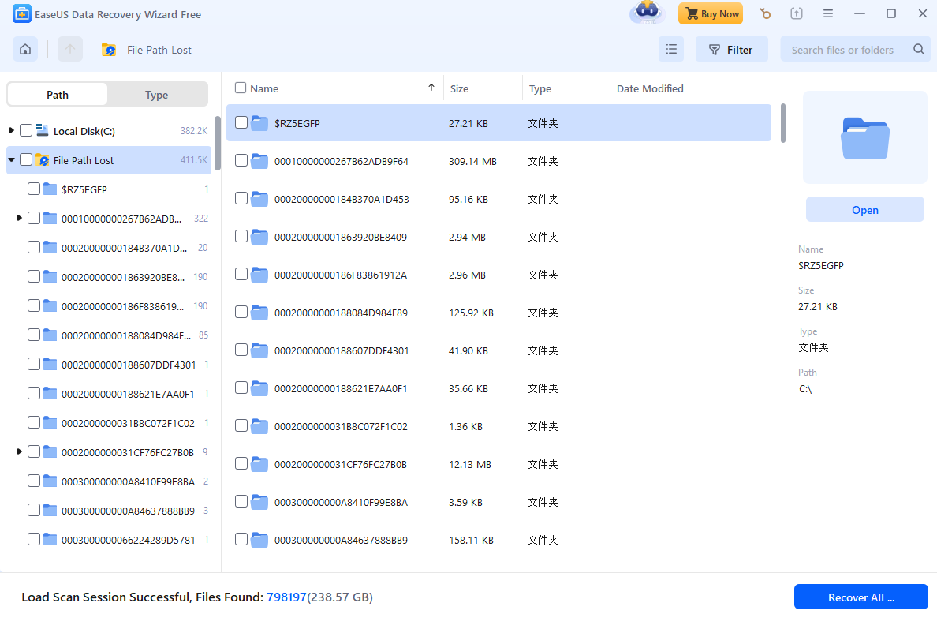Expand the Local Disk(C:) tree node
Screen dimensions: 937x618
tap(11, 130)
